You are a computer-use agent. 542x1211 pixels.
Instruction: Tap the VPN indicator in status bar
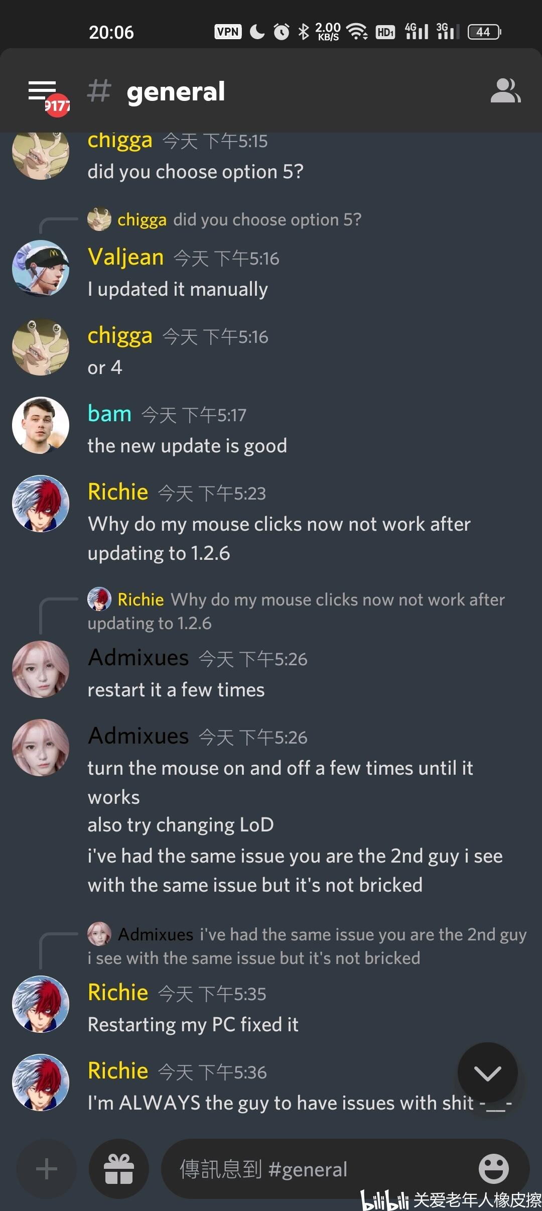[x=228, y=32]
